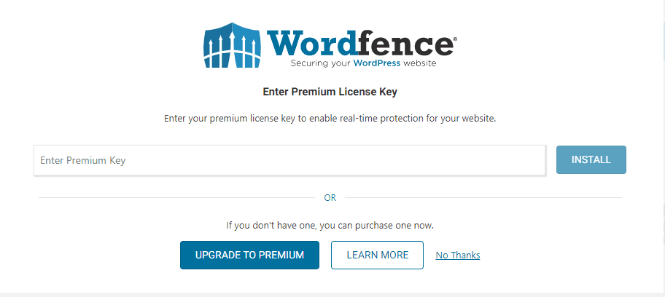This screenshot has height=297, width=665.
Task: Dismiss with the No Thanks link
Action: 457,256
